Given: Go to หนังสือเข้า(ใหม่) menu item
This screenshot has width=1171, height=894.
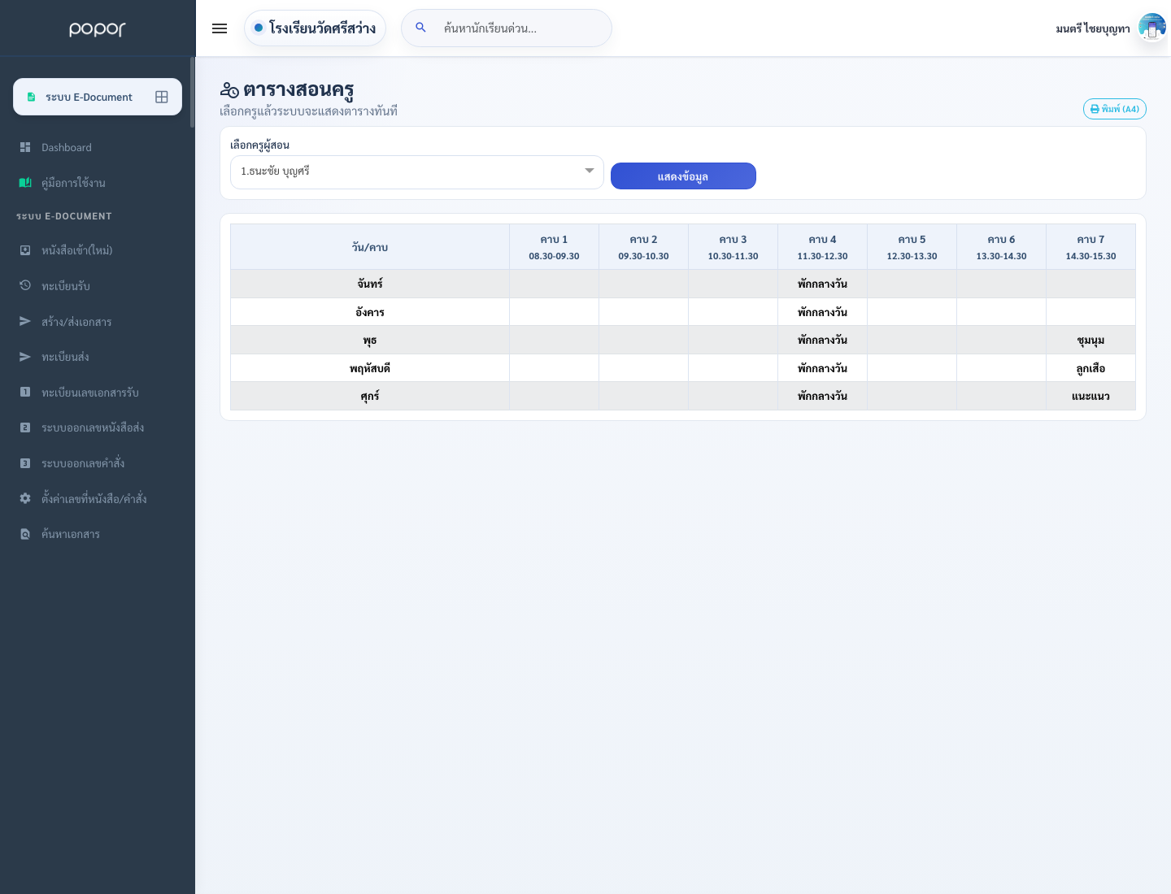Looking at the screenshot, I should (x=77, y=250).
